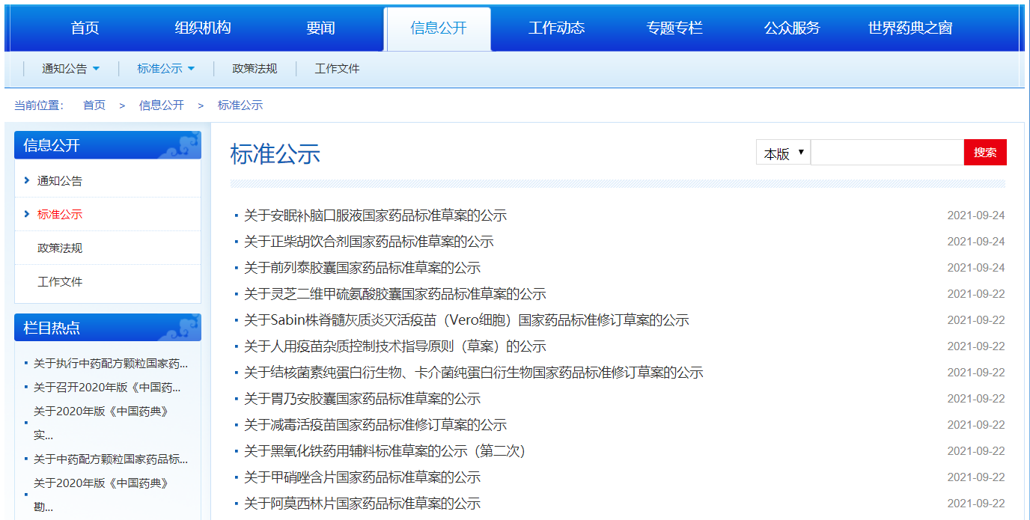Open the 安眠补脑口服液 standard draft notice
The image size is (1030, 520).
(375, 215)
